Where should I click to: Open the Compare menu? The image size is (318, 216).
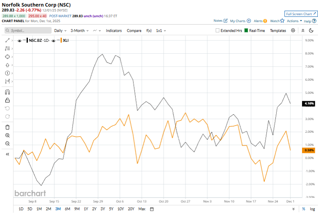134,30
